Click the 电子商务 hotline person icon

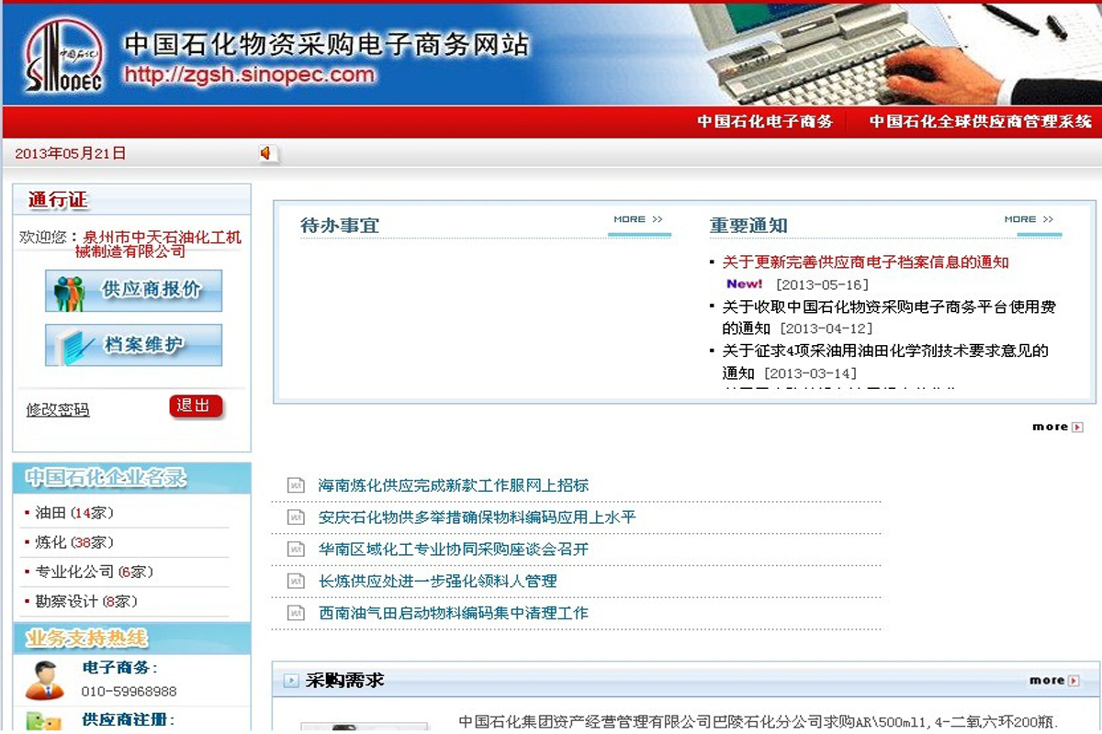click(44, 680)
